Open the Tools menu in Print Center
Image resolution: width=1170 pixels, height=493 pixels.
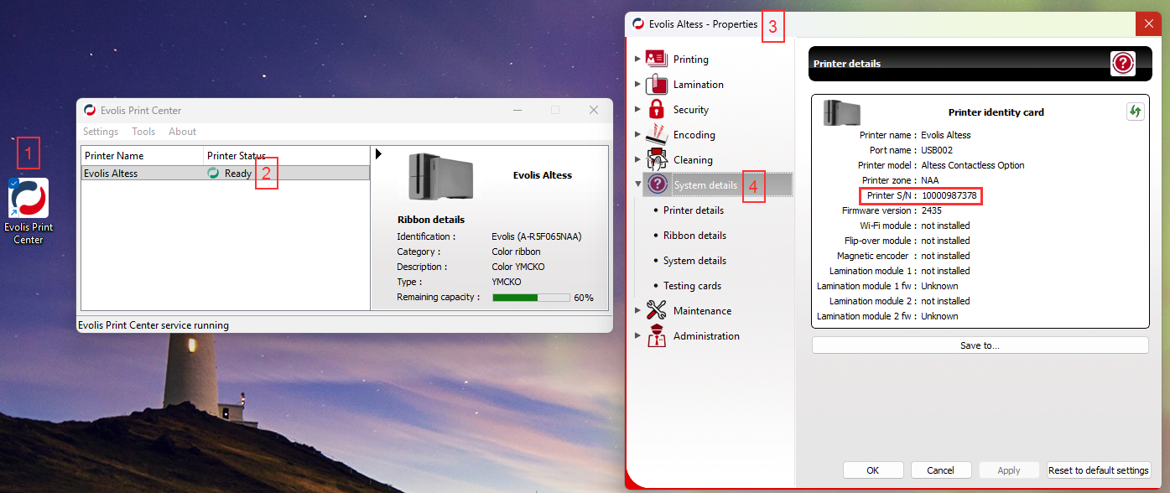pos(143,132)
